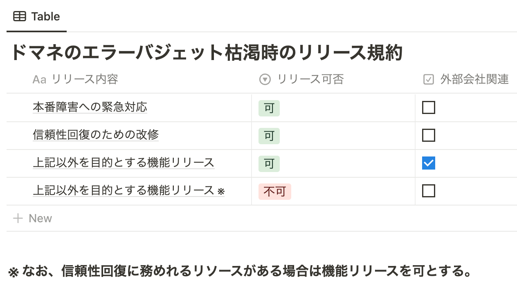This screenshot has width=517, height=286.
Task: Uncheck the checked 外部会社関連 checkbox
Action: [x=428, y=163]
